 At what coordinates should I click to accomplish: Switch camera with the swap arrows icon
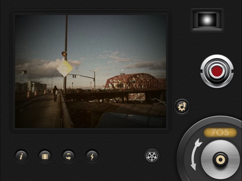point(68,156)
